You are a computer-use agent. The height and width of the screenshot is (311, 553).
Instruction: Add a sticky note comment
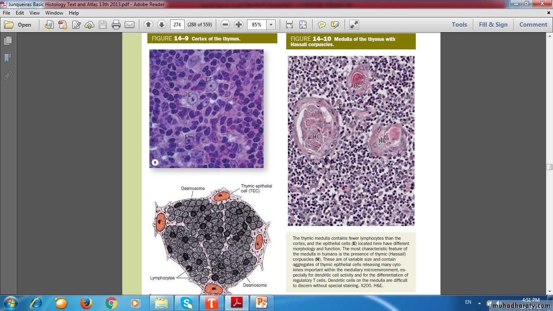click(x=322, y=25)
